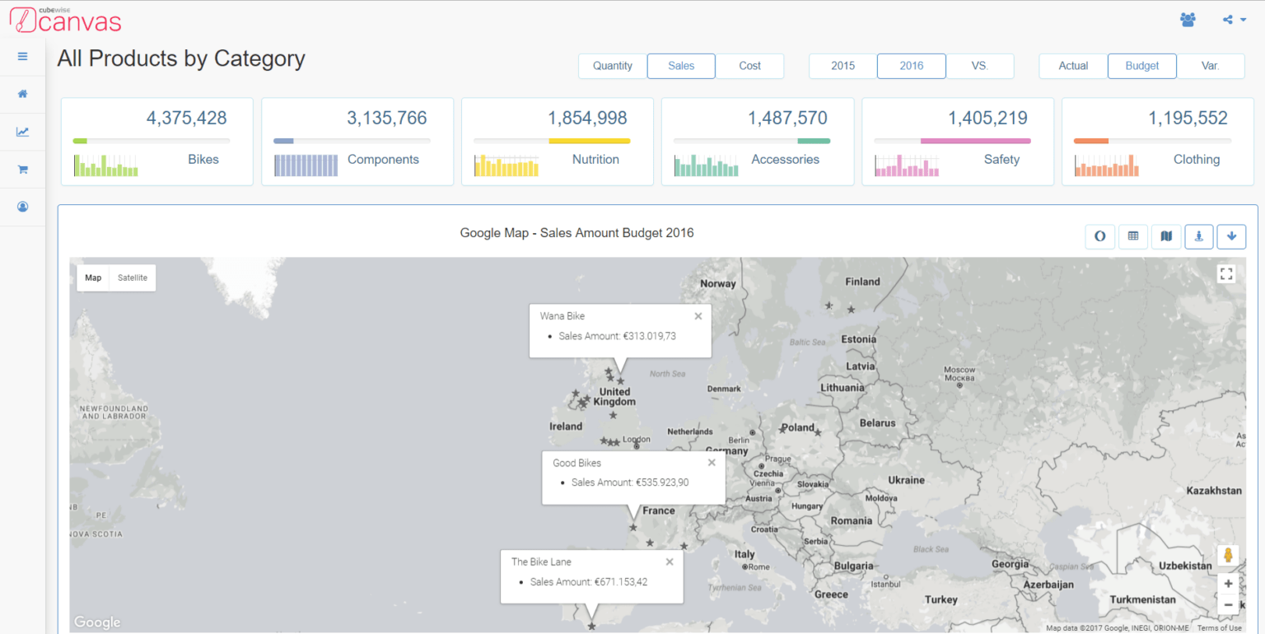Viewport: 1265px width, 634px height.
Task: Switch the chart to donut view
Action: pos(1099,236)
